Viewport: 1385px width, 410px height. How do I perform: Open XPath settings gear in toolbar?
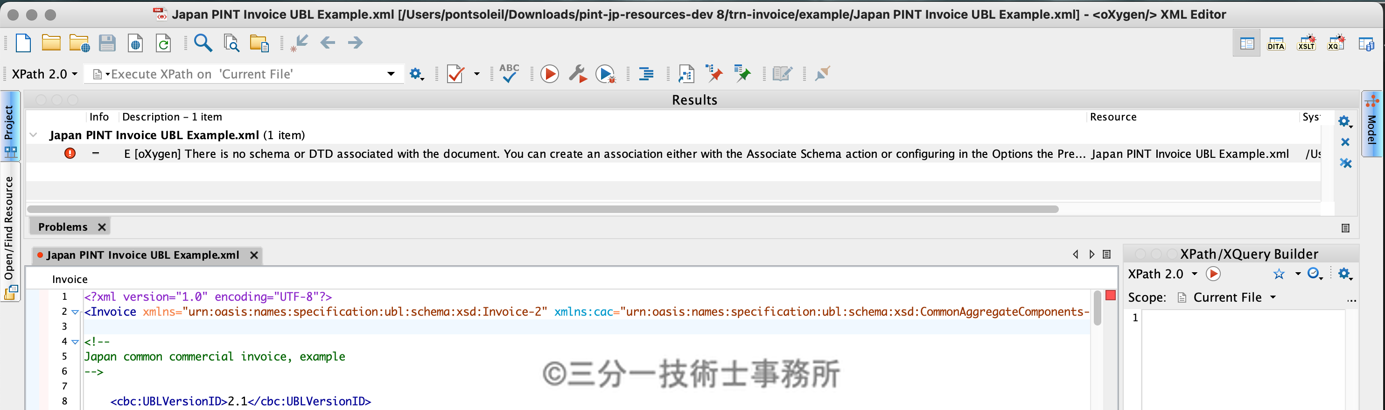[x=417, y=74]
